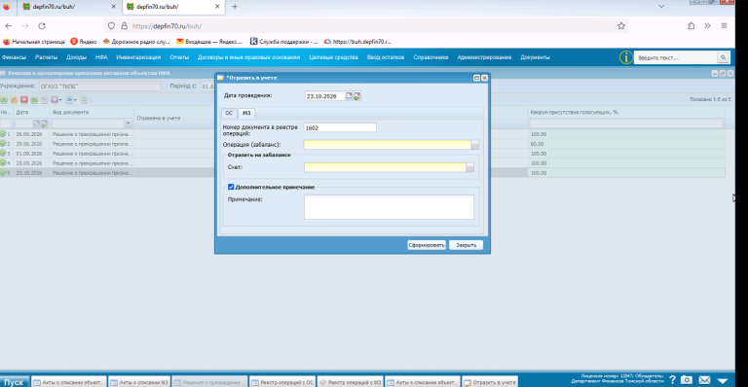The image size is (748, 387).
Task: Click the browser reload button
Action: tap(42, 25)
